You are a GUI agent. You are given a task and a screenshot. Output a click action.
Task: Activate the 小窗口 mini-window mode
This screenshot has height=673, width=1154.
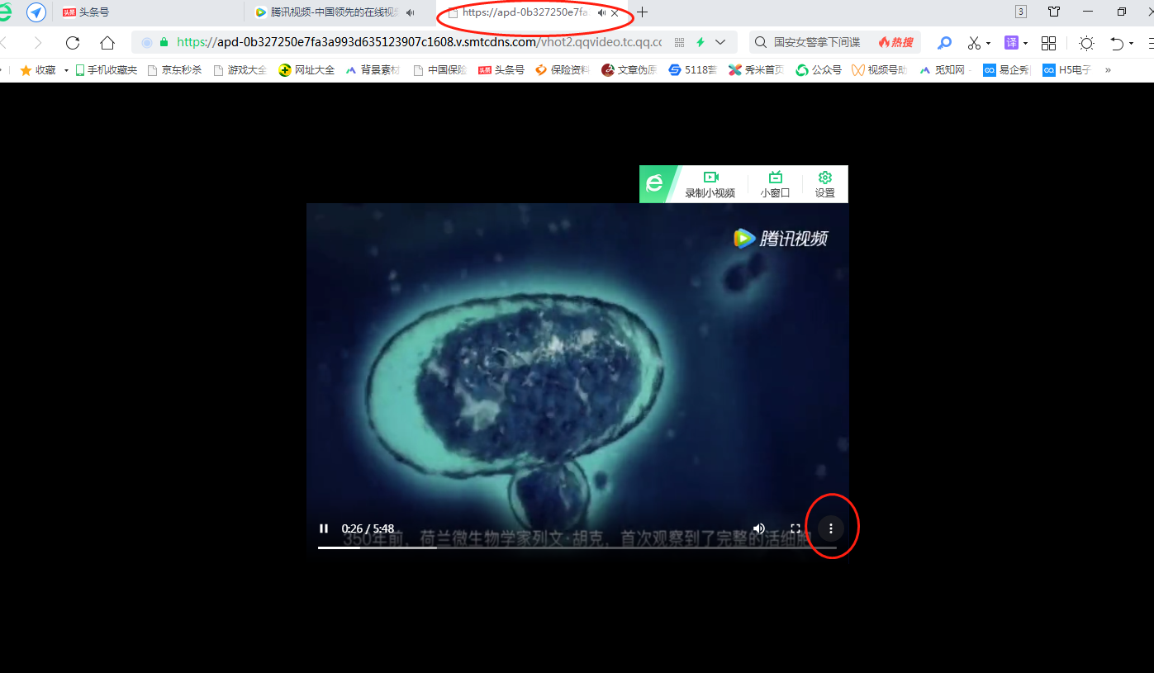[x=774, y=183]
